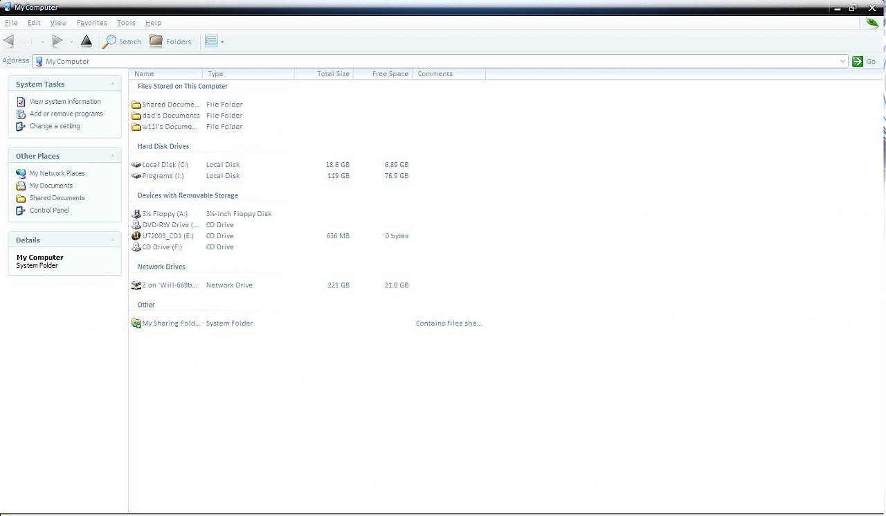Open the Views dropdown arrow
This screenshot has height=516, width=886.
click(222, 42)
